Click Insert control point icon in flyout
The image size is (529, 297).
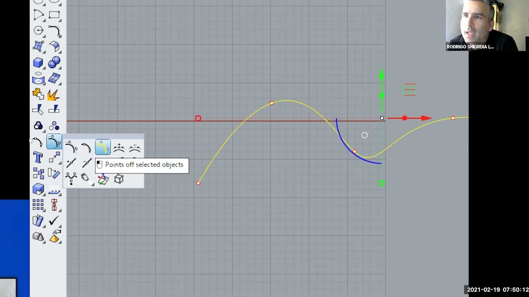coord(119,148)
